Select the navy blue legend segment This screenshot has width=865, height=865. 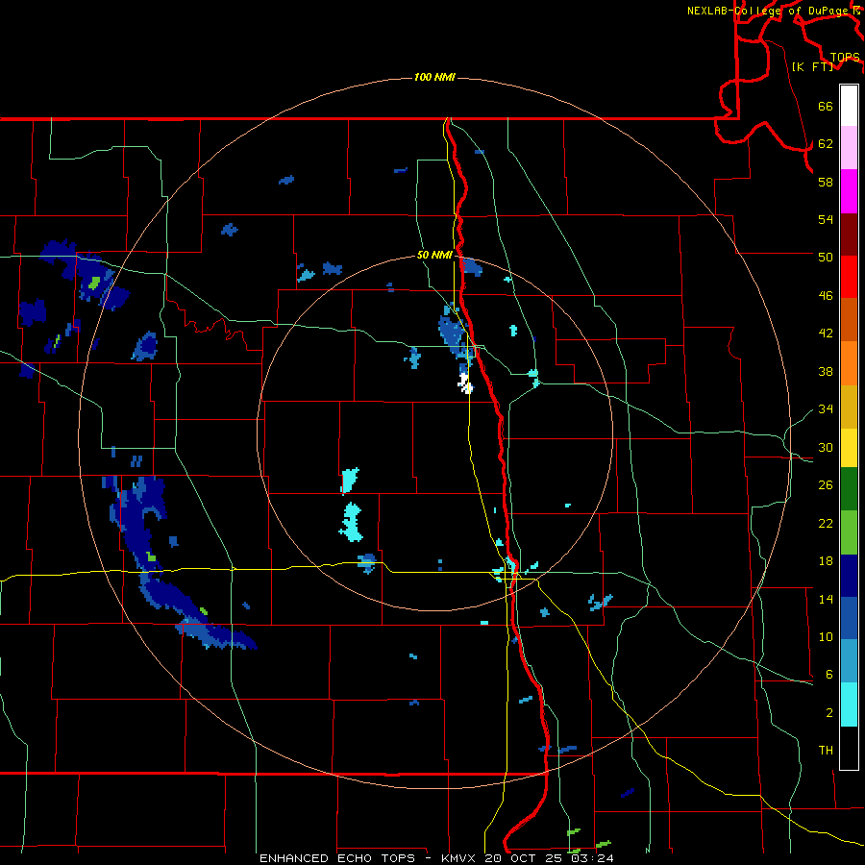849,576
